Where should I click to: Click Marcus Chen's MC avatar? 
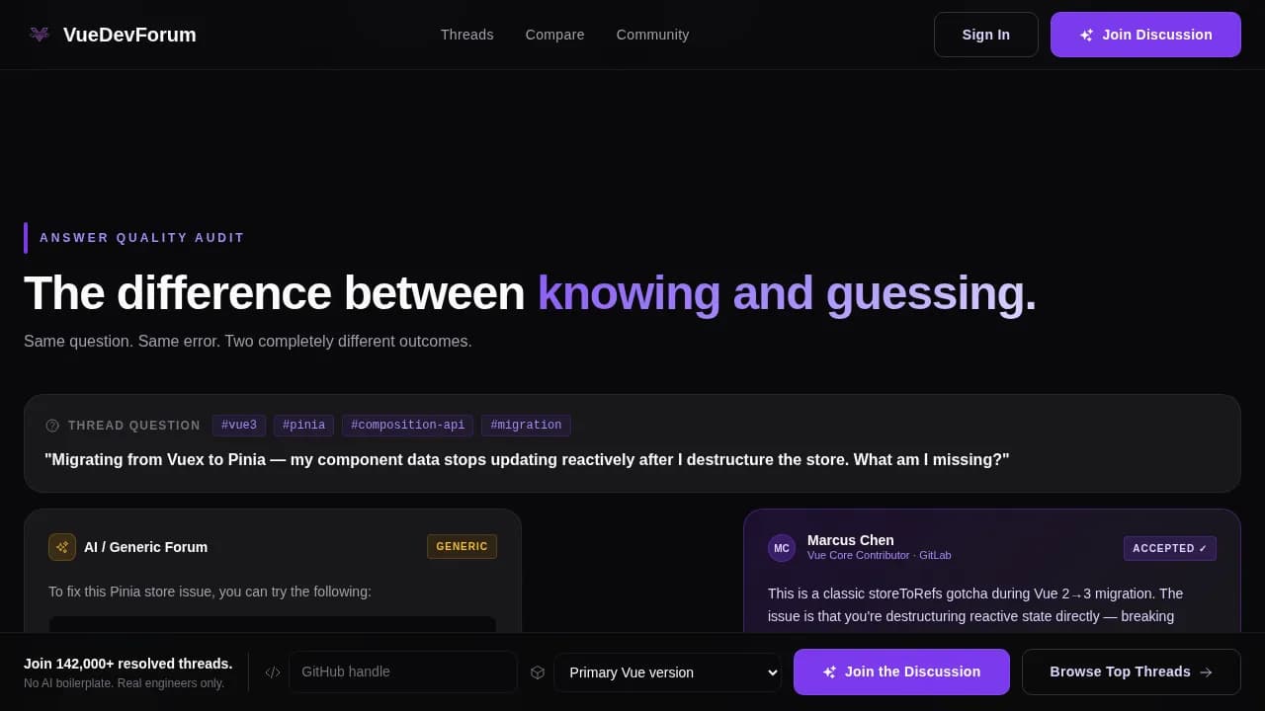pos(782,548)
